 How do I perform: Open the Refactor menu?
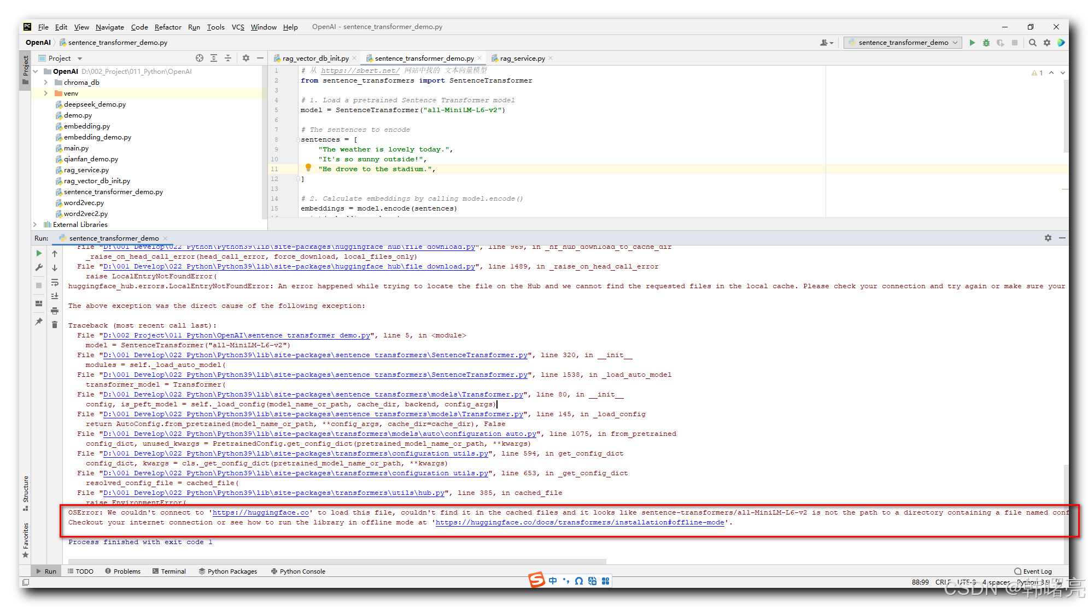point(167,27)
